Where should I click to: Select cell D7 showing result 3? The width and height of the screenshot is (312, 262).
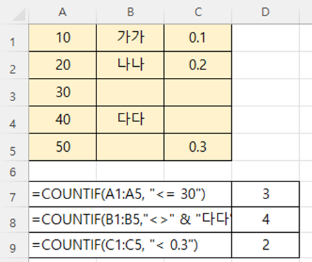point(265,194)
